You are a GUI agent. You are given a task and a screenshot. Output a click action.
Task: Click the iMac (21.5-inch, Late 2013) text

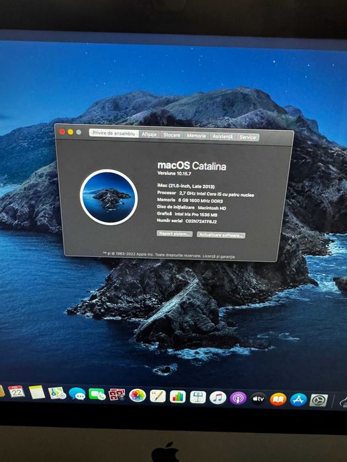186,186
